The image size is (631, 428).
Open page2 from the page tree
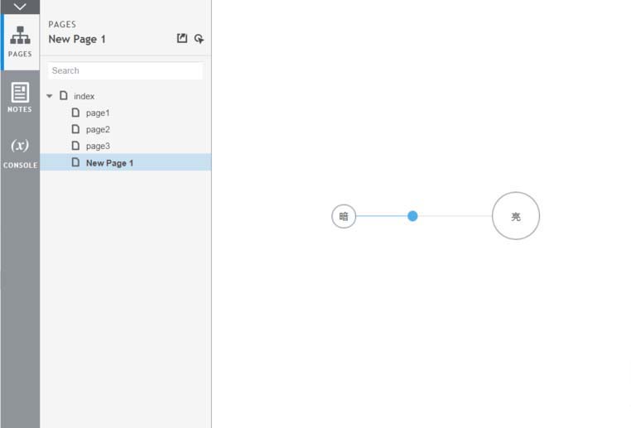(x=97, y=129)
